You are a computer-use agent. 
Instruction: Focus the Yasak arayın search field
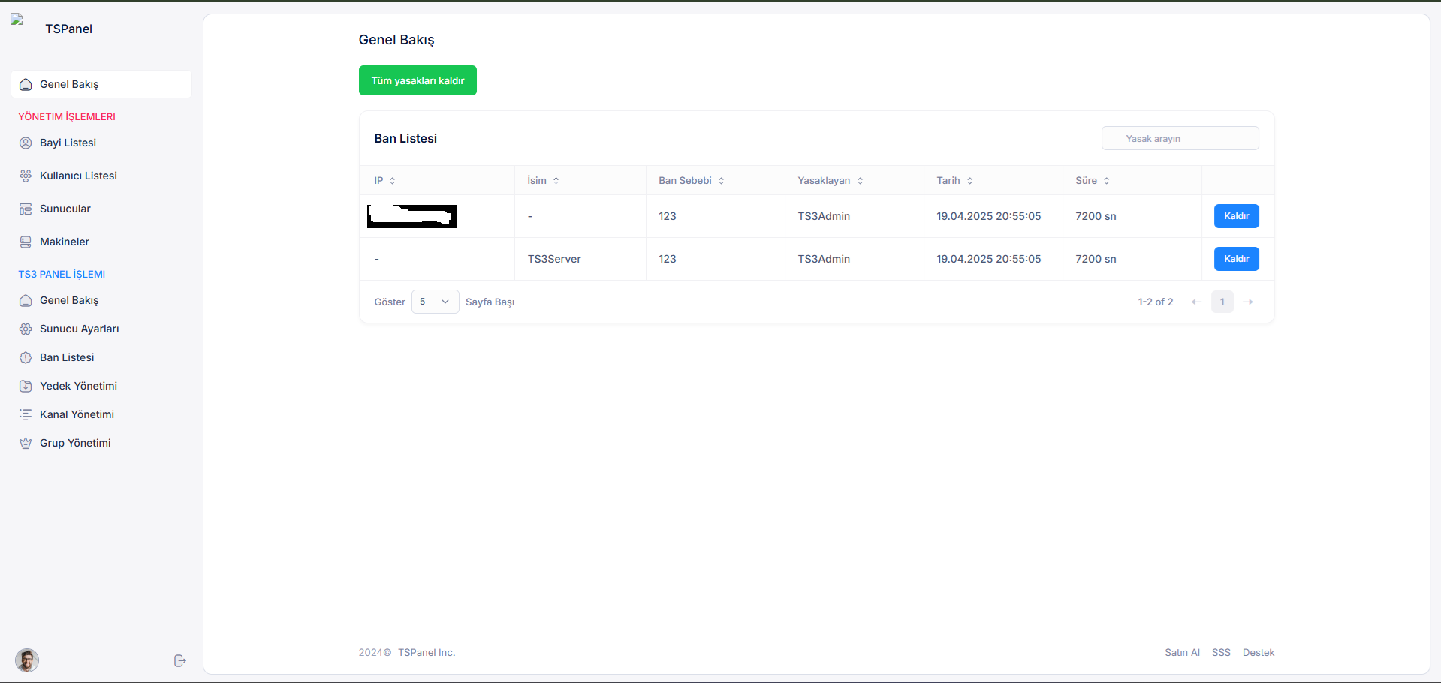pos(1180,138)
